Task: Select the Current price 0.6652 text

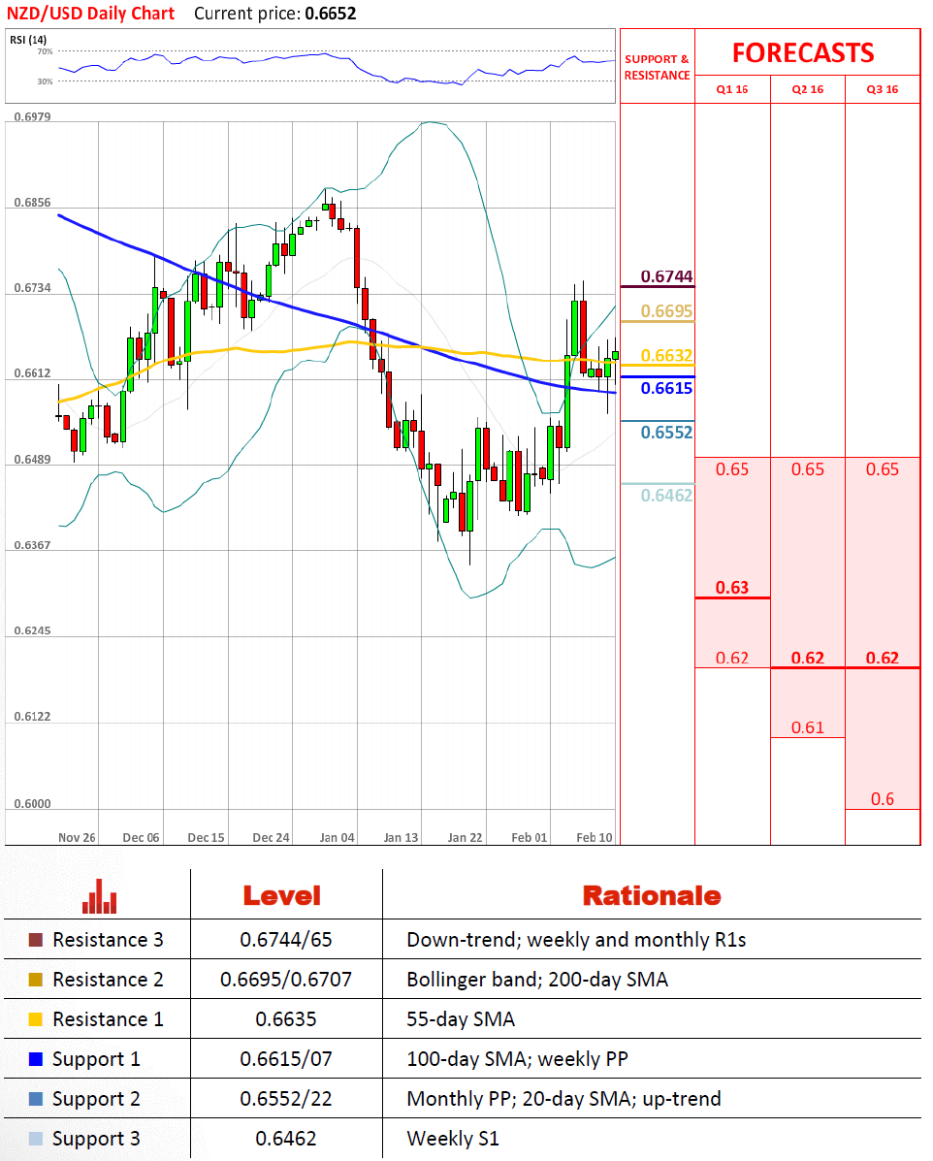Action: click(x=274, y=14)
